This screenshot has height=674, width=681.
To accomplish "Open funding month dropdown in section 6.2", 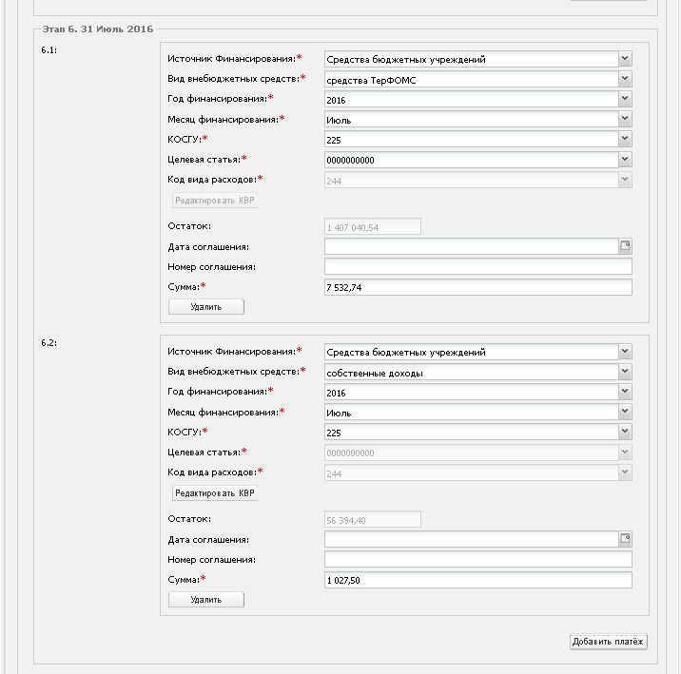I will tap(624, 413).
